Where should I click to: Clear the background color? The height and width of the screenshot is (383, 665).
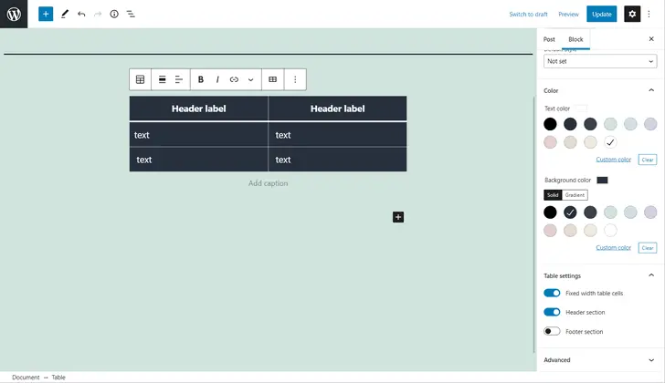click(x=647, y=247)
